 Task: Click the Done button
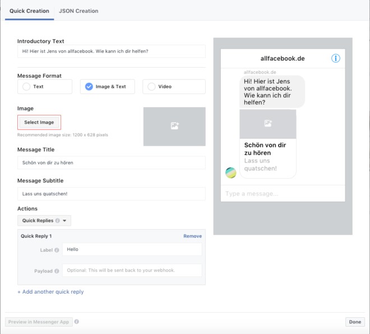click(355, 322)
